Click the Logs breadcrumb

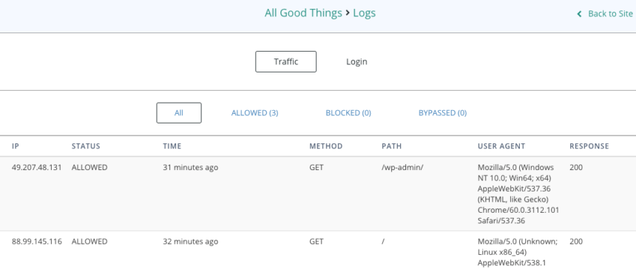365,13
